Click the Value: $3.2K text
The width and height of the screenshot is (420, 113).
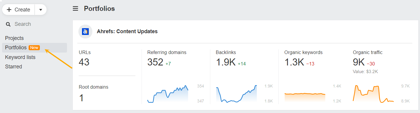pos(365,71)
